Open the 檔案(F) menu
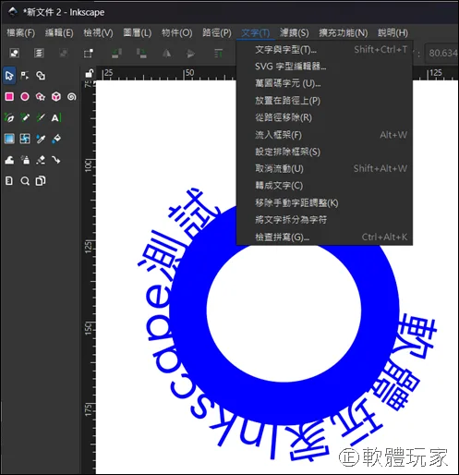Image resolution: width=459 pixels, height=475 pixels. click(21, 32)
